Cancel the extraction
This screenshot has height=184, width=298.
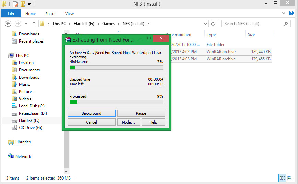coord(92,122)
